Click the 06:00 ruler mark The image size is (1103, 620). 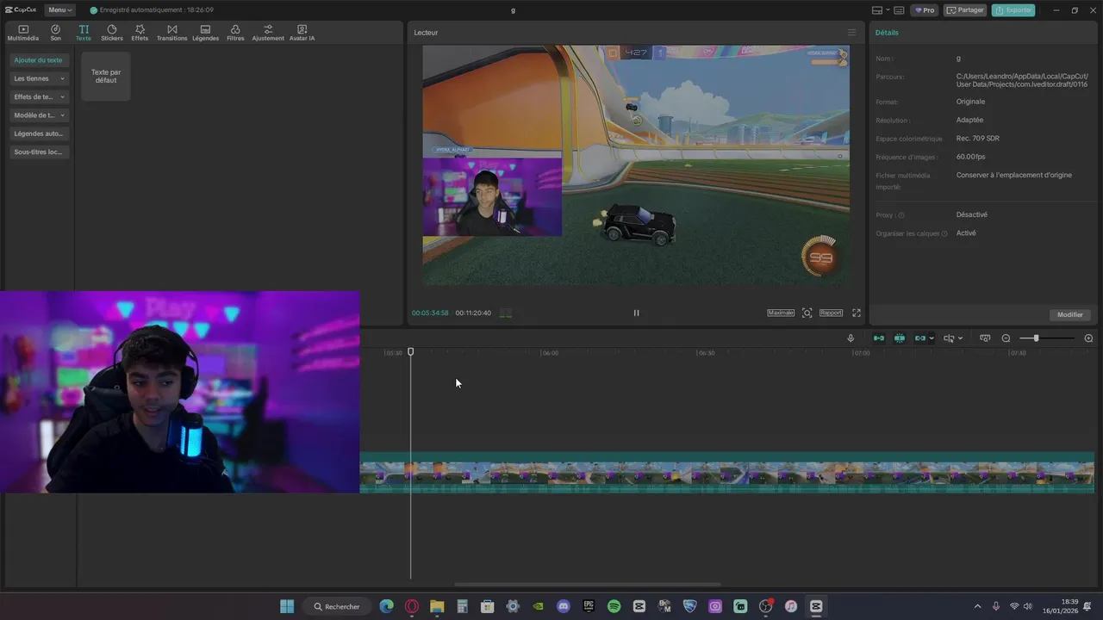549,352
